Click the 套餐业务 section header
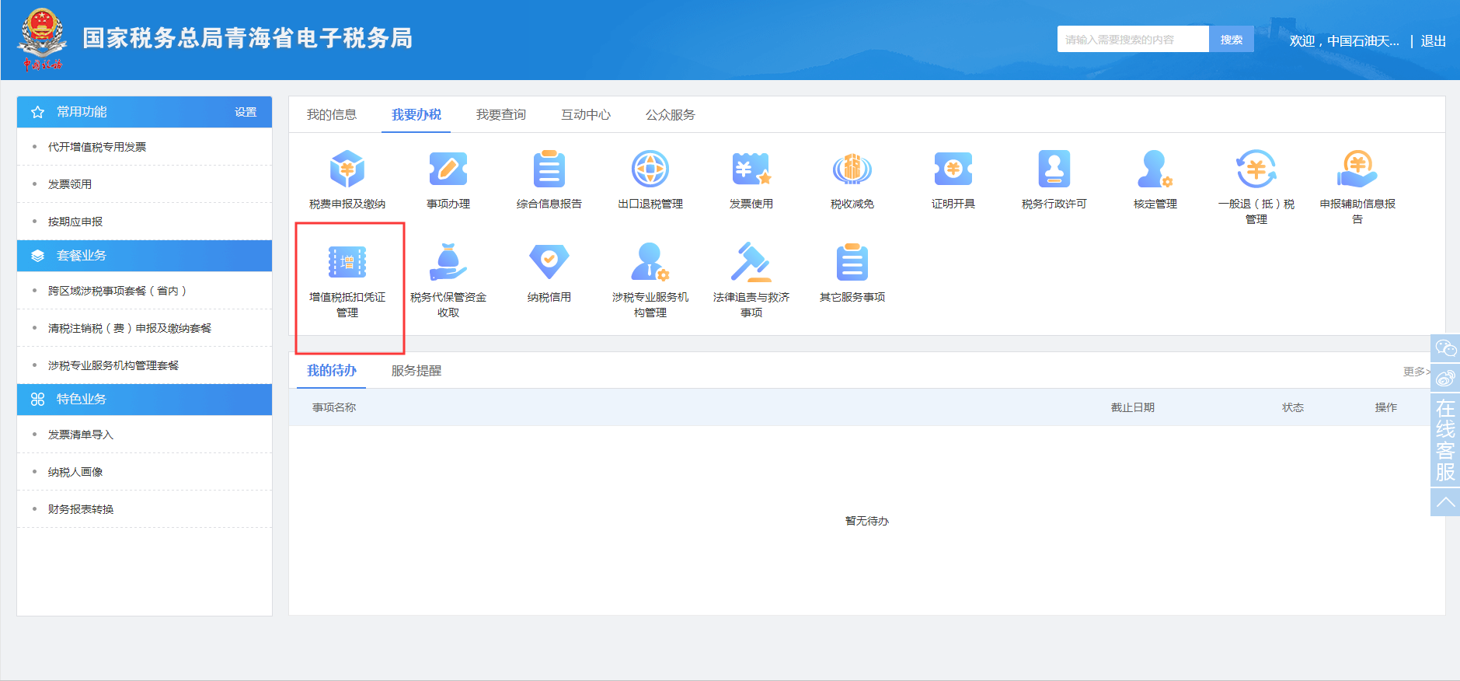Image resolution: width=1460 pixels, height=681 pixels. pos(145,256)
